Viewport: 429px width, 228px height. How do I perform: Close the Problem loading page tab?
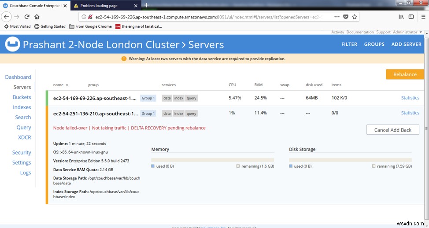136,5
